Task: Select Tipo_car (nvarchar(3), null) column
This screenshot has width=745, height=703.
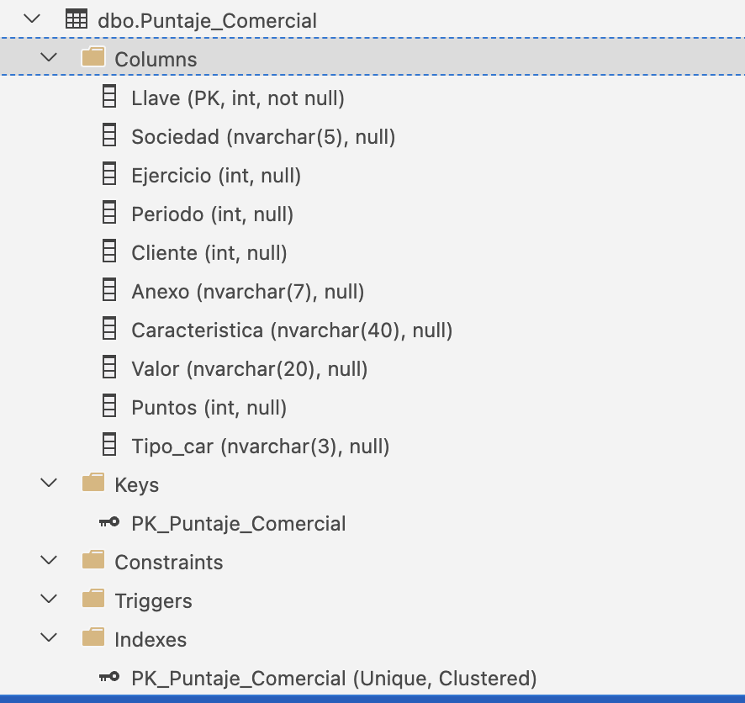Action: pyautogui.click(x=261, y=447)
